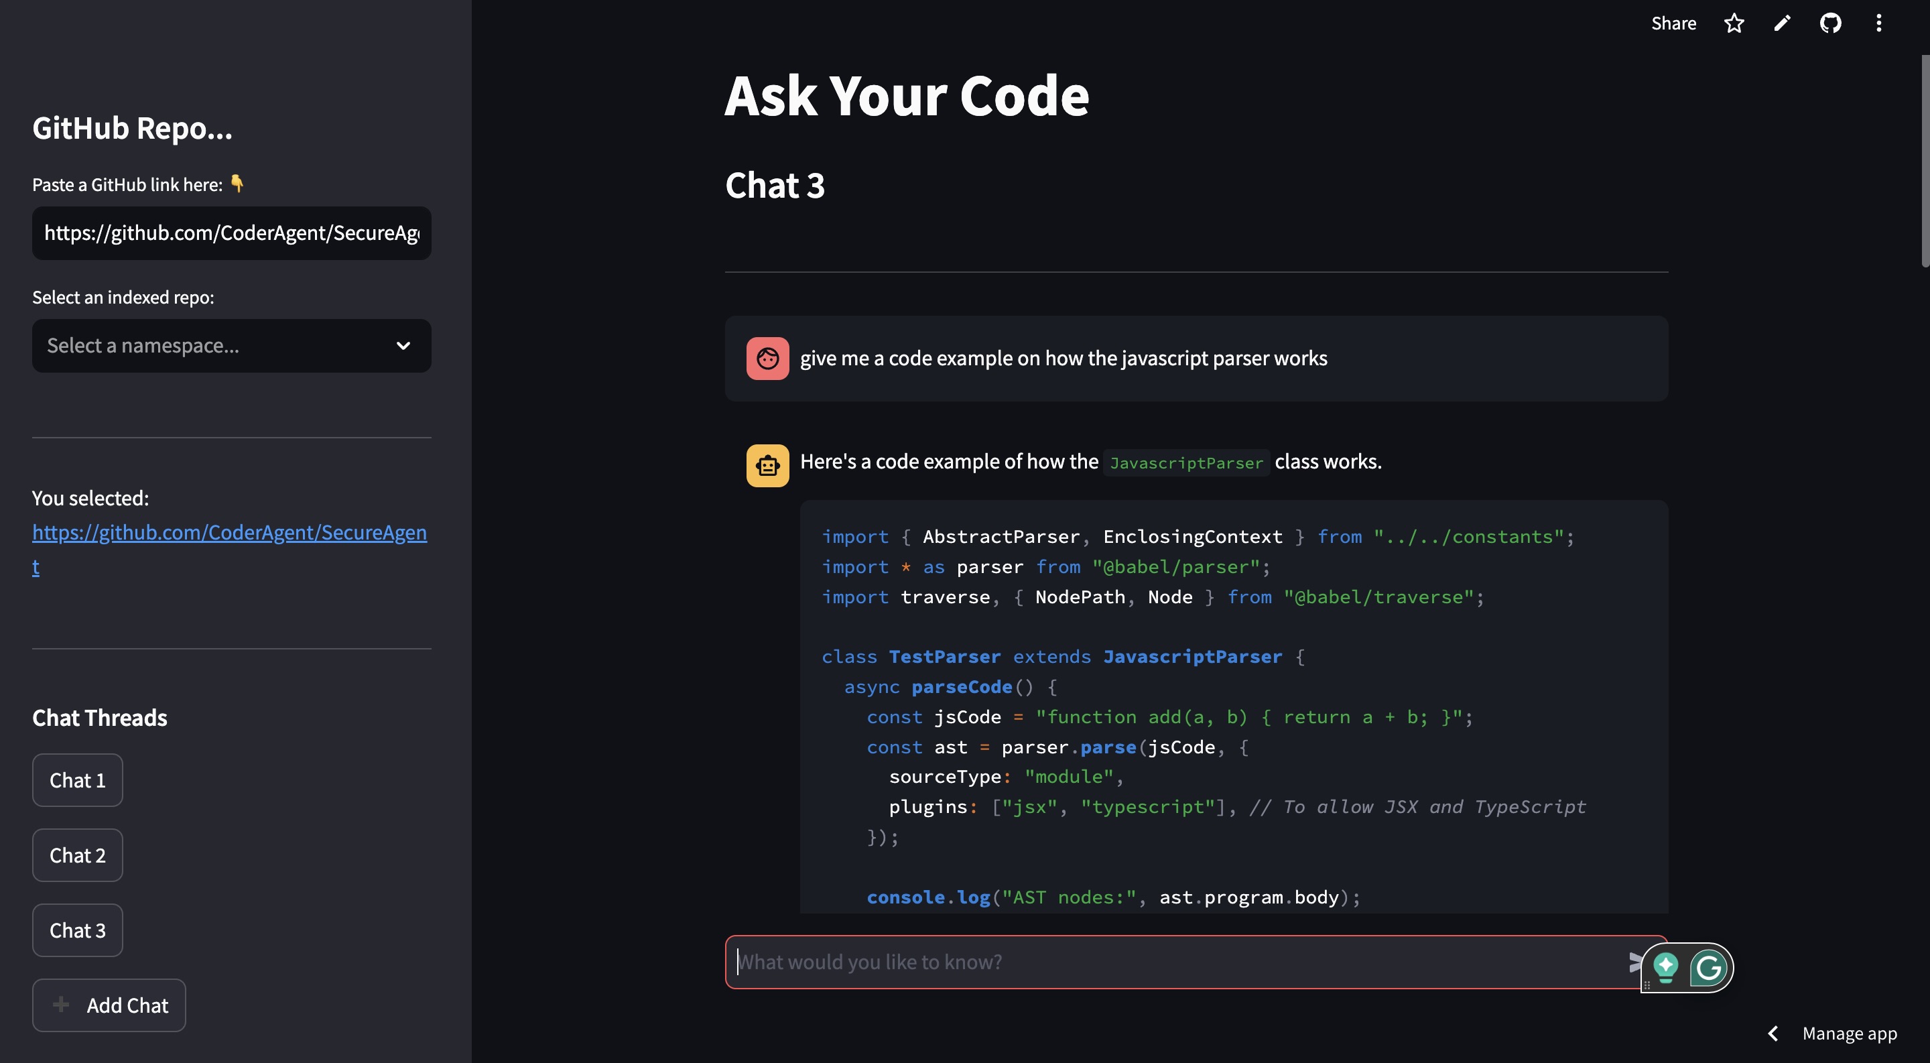Click the Share button in header

[1673, 23]
